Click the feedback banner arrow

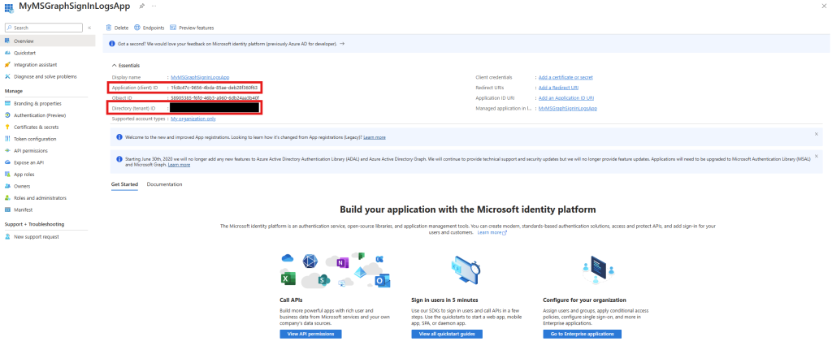point(342,44)
